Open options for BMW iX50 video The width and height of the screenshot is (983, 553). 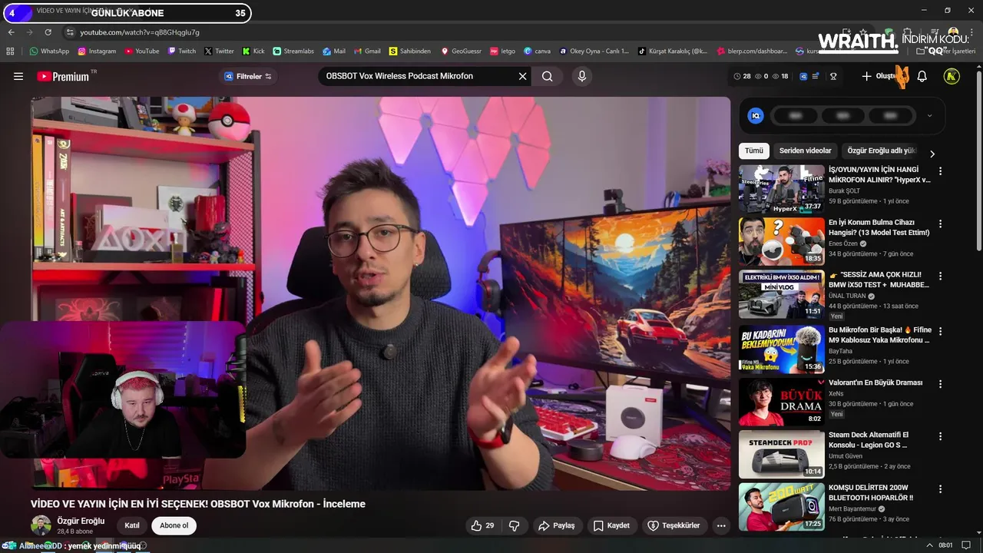coord(940,276)
